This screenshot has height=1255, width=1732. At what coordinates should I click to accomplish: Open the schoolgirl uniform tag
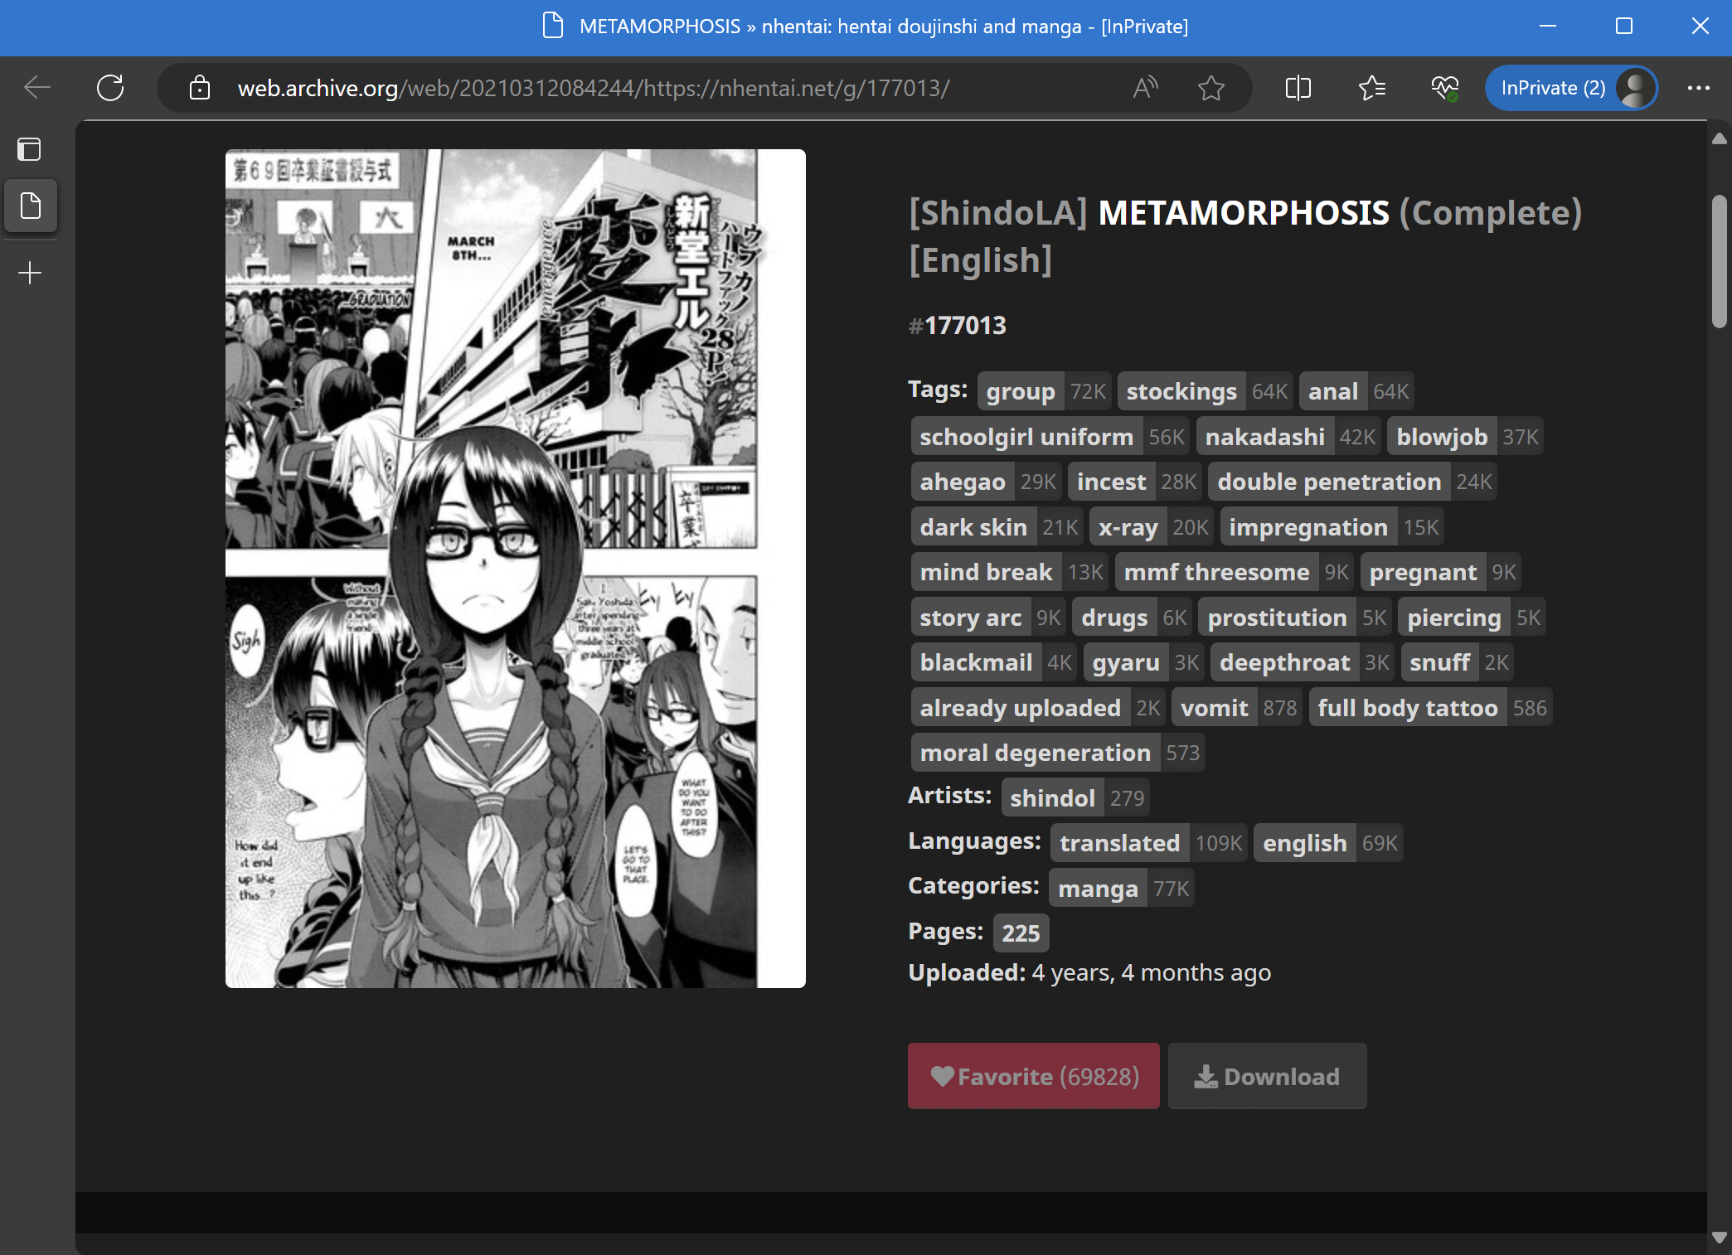1027,436
